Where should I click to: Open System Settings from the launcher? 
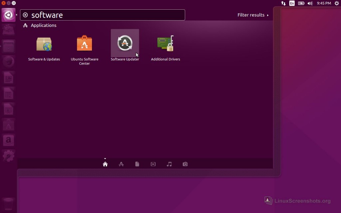9,156
